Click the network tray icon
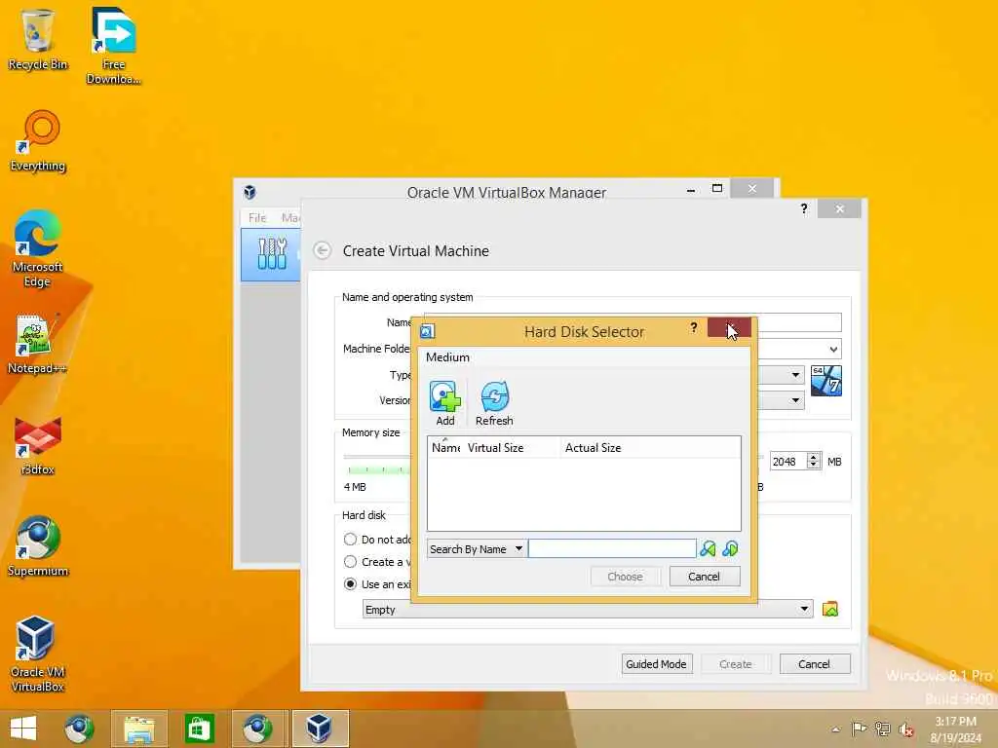Screen dimensions: 998x748 (882, 729)
